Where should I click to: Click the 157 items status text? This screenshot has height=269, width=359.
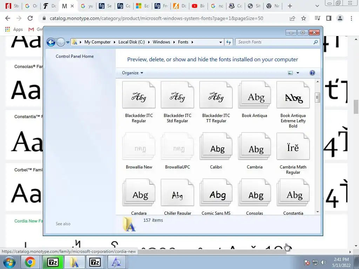coord(153,220)
